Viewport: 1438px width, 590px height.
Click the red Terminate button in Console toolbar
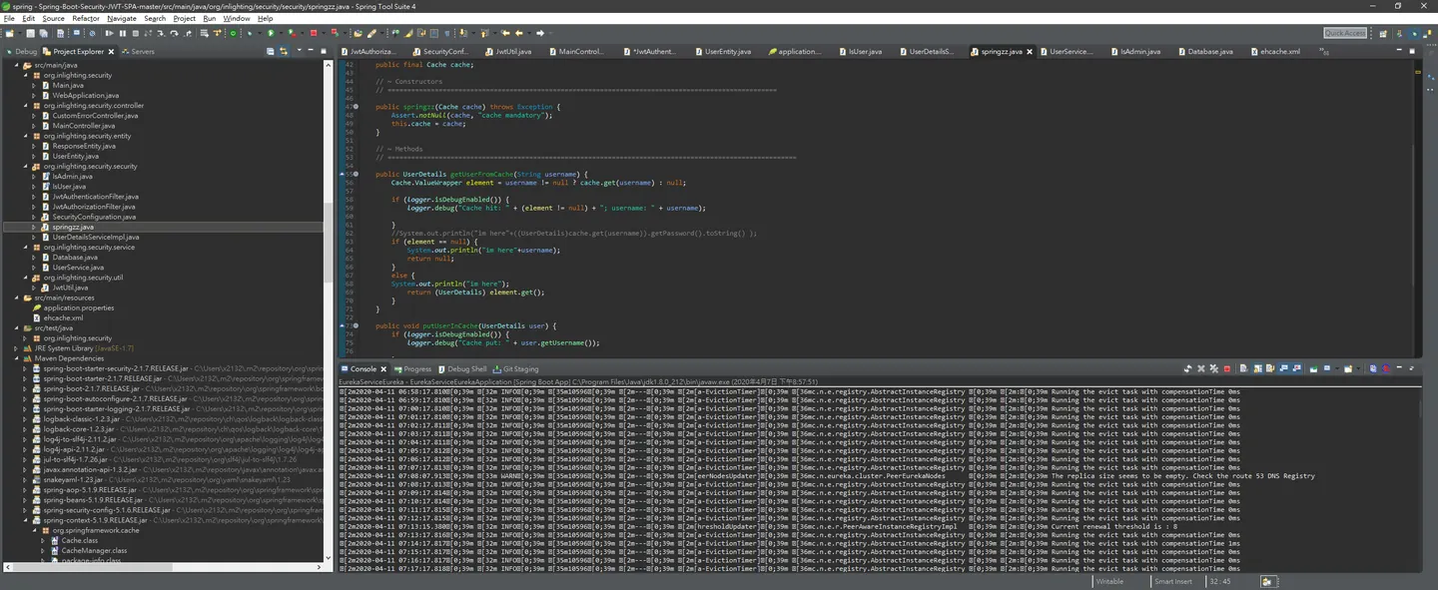click(x=1227, y=368)
